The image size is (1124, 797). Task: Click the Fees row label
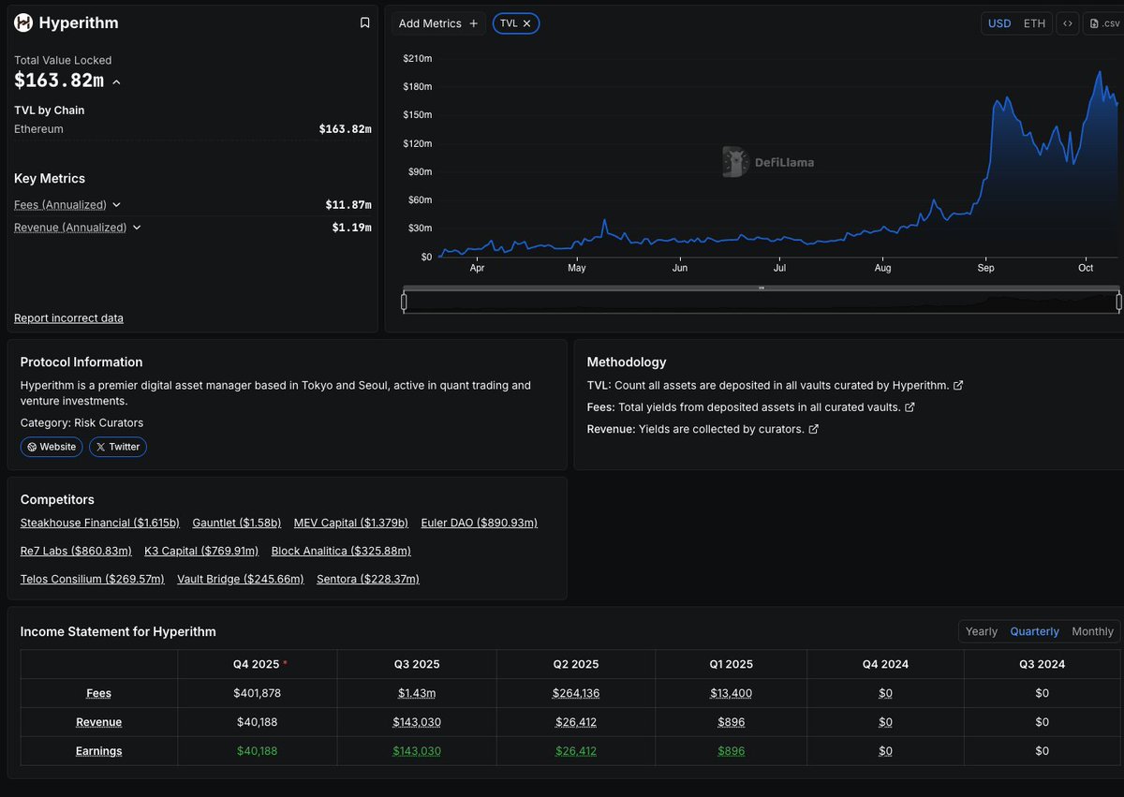(x=98, y=693)
